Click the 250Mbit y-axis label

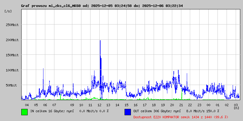tap(12, 25)
